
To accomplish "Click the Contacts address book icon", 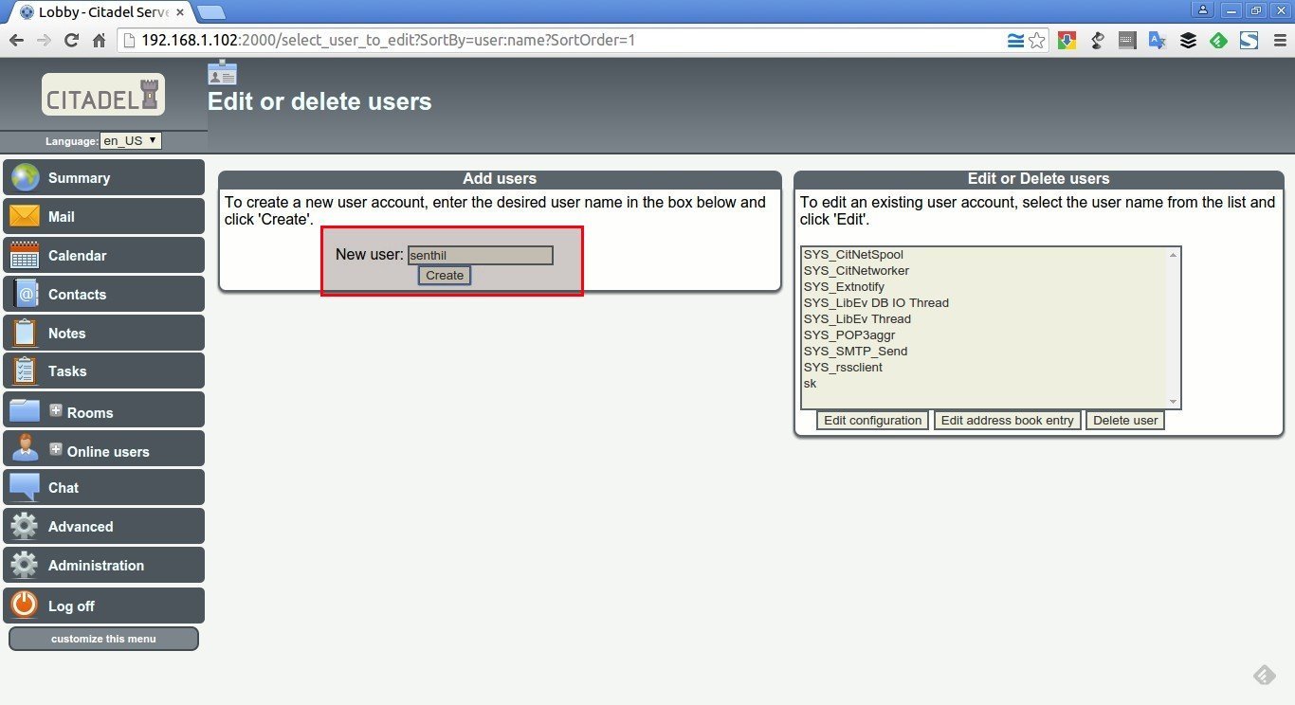I will tap(25, 294).
